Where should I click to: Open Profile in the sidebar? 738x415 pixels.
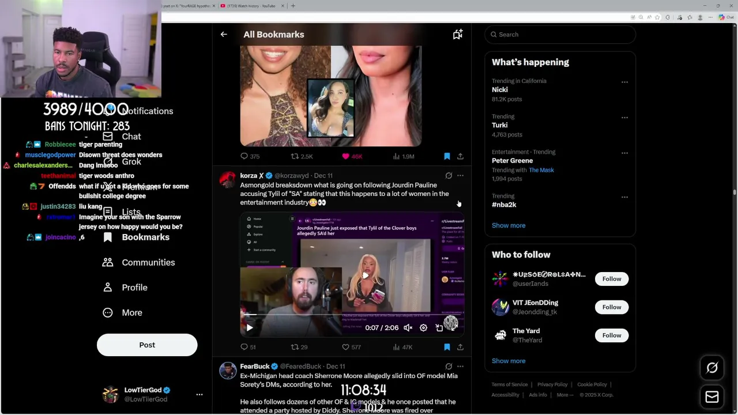tap(125, 288)
